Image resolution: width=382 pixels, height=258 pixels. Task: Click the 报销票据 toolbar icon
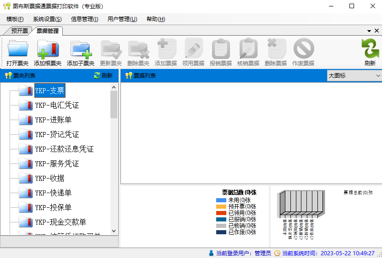point(221,49)
